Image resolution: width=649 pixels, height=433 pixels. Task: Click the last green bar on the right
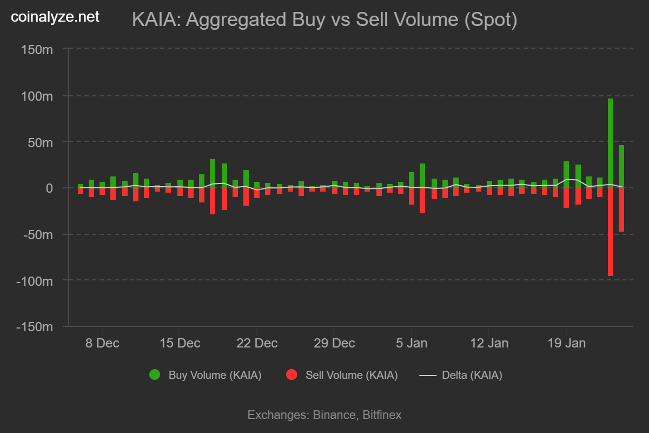tap(621, 166)
